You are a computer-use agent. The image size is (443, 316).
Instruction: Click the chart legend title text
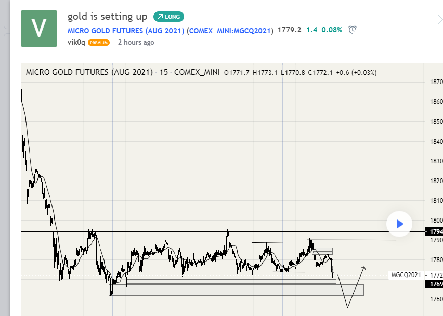pos(89,72)
